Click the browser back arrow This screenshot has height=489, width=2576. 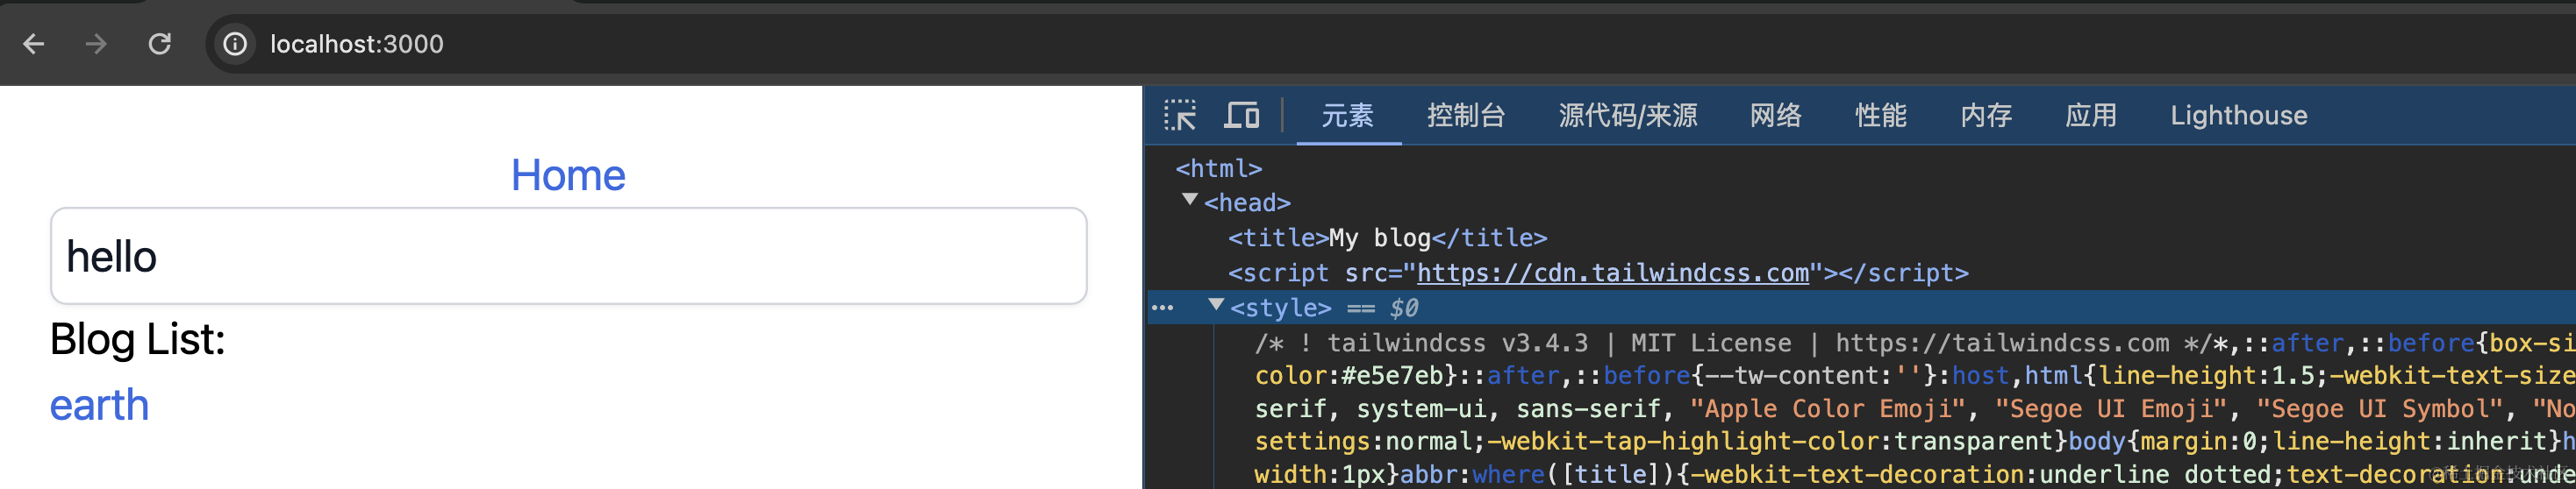click(34, 44)
